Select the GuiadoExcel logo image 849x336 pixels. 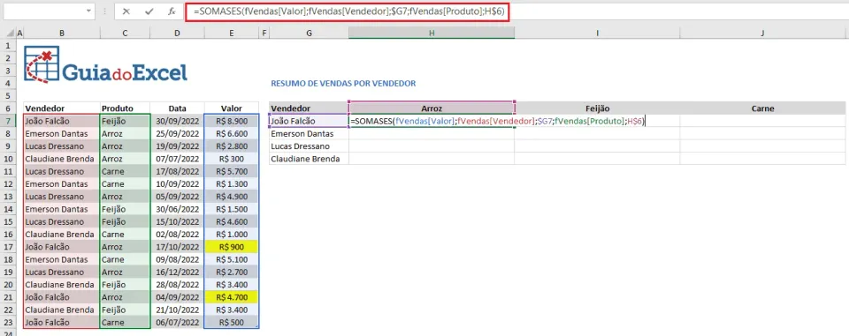(x=106, y=64)
